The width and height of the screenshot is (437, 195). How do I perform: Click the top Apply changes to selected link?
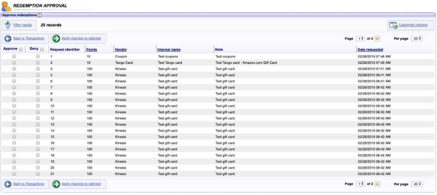pos(81,38)
